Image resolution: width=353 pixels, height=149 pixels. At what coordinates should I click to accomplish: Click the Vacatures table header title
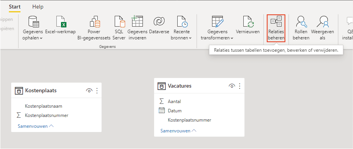click(180, 86)
